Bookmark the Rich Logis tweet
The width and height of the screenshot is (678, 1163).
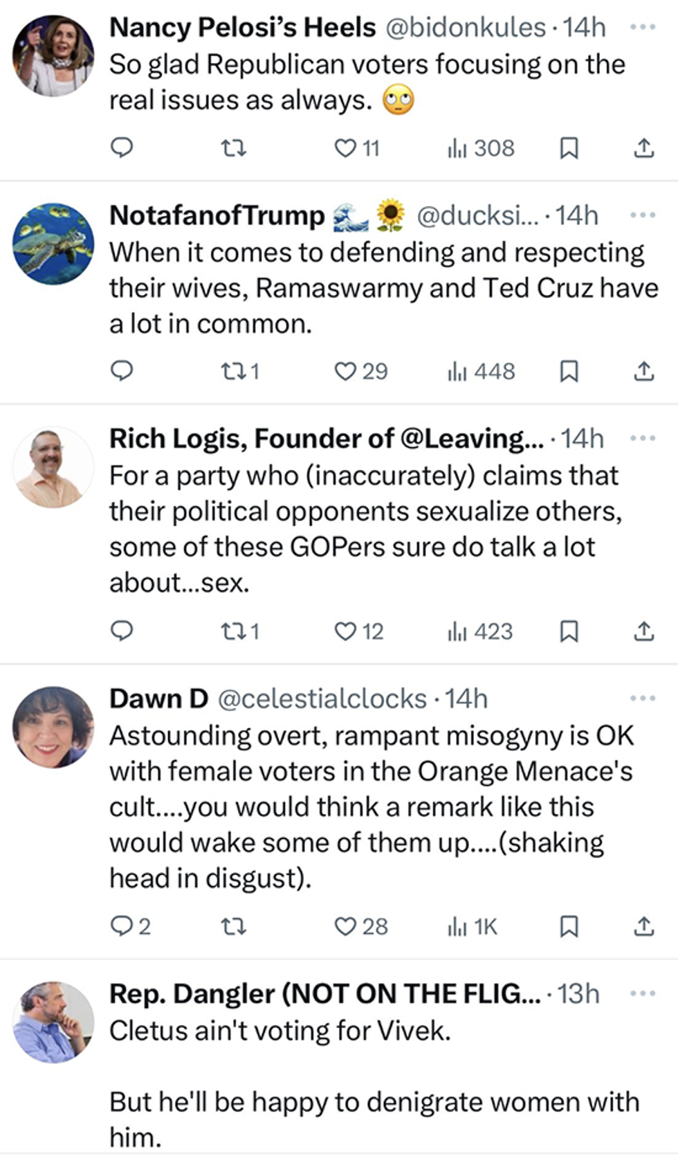pyautogui.click(x=569, y=631)
